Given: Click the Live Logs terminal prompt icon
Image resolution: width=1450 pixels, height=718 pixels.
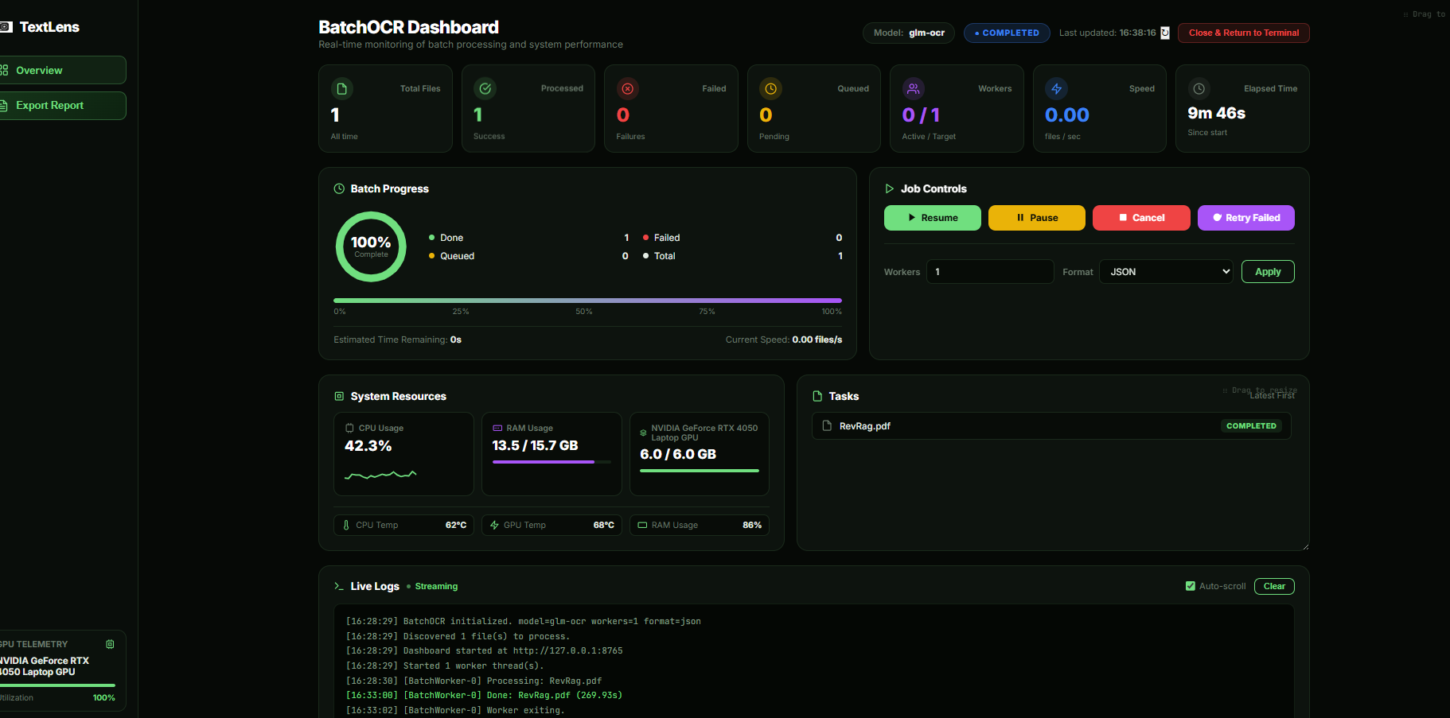Looking at the screenshot, I should click(x=339, y=586).
